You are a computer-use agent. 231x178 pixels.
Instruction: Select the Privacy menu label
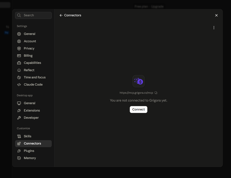pos(29,48)
